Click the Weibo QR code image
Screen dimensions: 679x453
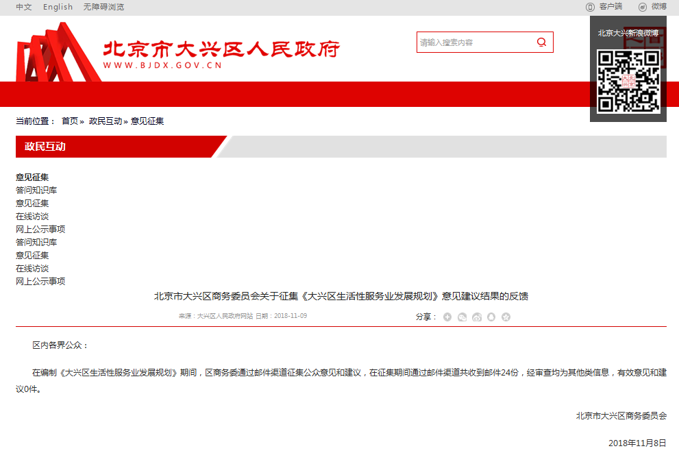[628, 82]
